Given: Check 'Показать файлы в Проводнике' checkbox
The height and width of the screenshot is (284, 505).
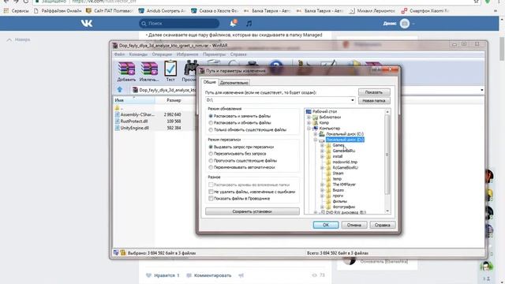Looking at the screenshot, I should 211,198.
